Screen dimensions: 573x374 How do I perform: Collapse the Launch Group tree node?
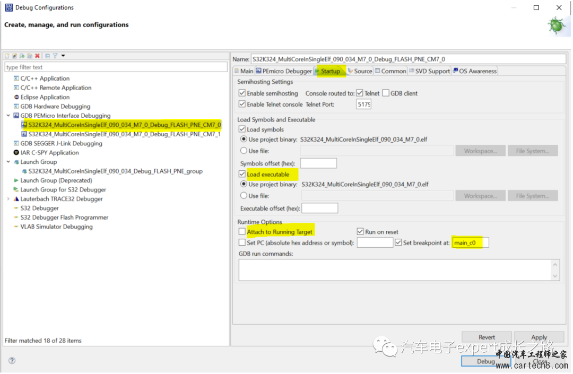point(8,162)
